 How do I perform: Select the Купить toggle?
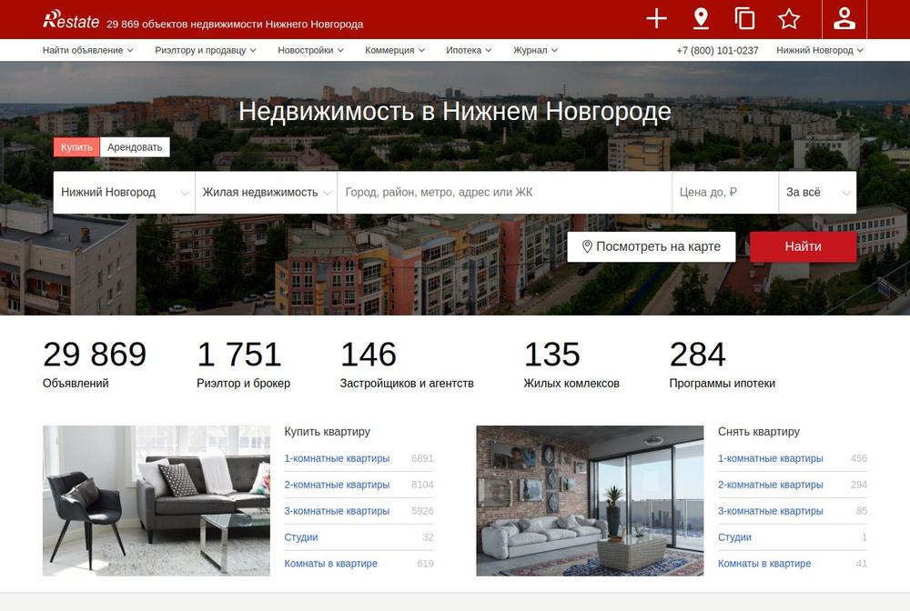coord(76,147)
